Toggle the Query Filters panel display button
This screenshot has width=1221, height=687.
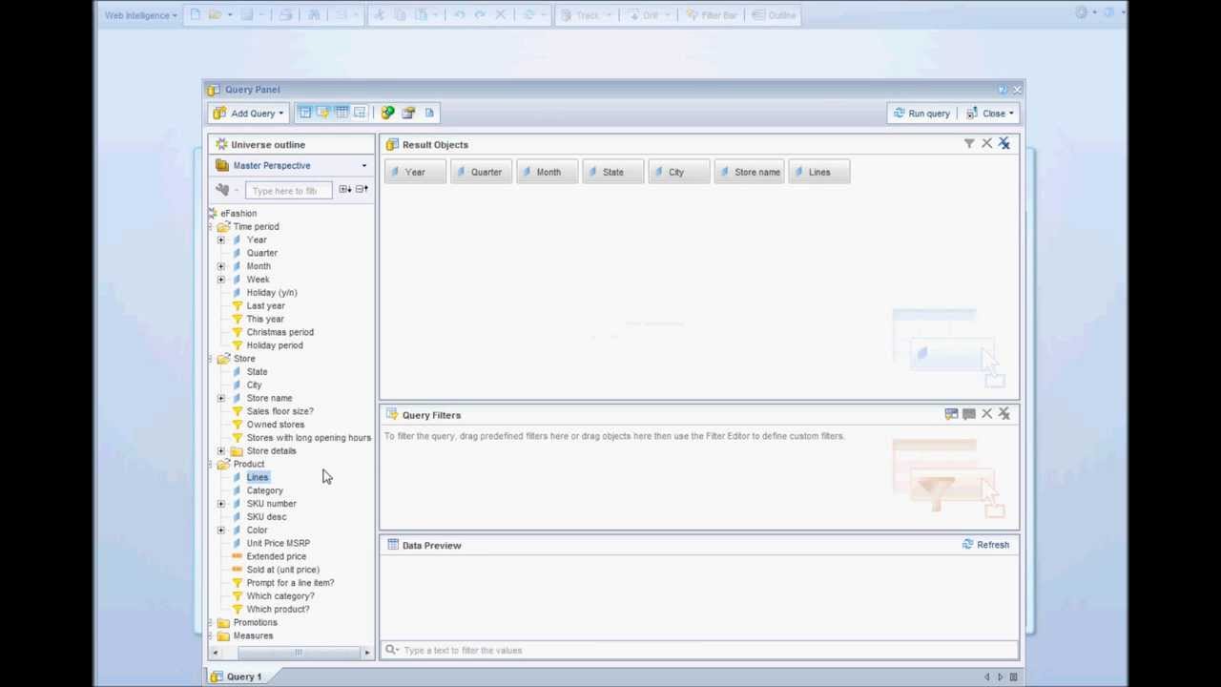point(323,113)
